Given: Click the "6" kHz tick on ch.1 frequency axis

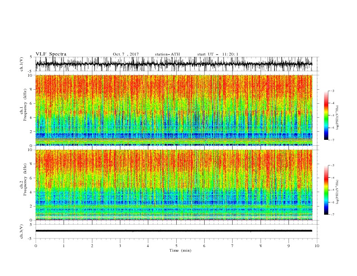Looking at the screenshot, I should (31, 104).
